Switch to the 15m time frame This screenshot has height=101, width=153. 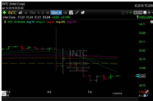tap(33, 13)
